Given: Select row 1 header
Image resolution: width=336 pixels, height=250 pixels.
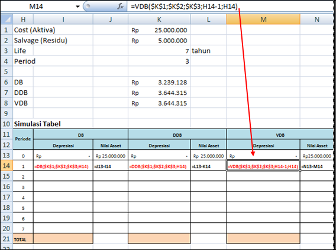Looking at the screenshot, I should 7,30.
